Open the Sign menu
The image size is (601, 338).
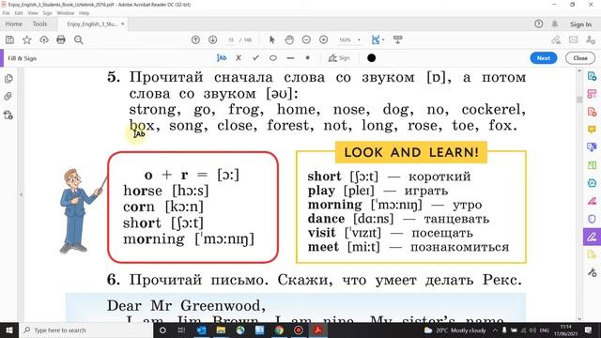click(x=47, y=13)
